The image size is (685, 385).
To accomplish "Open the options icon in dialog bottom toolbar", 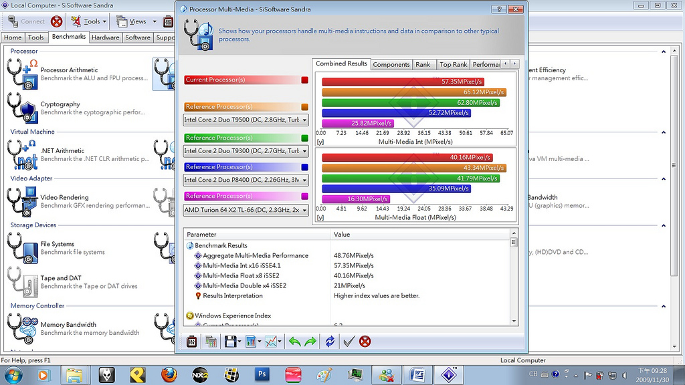I will coord(192,342).
